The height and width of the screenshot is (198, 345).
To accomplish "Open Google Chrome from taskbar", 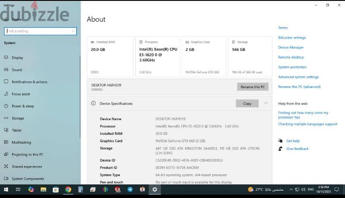I will [x=68, y=189].
